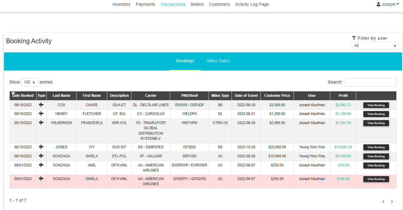View Booking for IVY JONES
Screen dimensions: 403x210
[x=376, y=147]
